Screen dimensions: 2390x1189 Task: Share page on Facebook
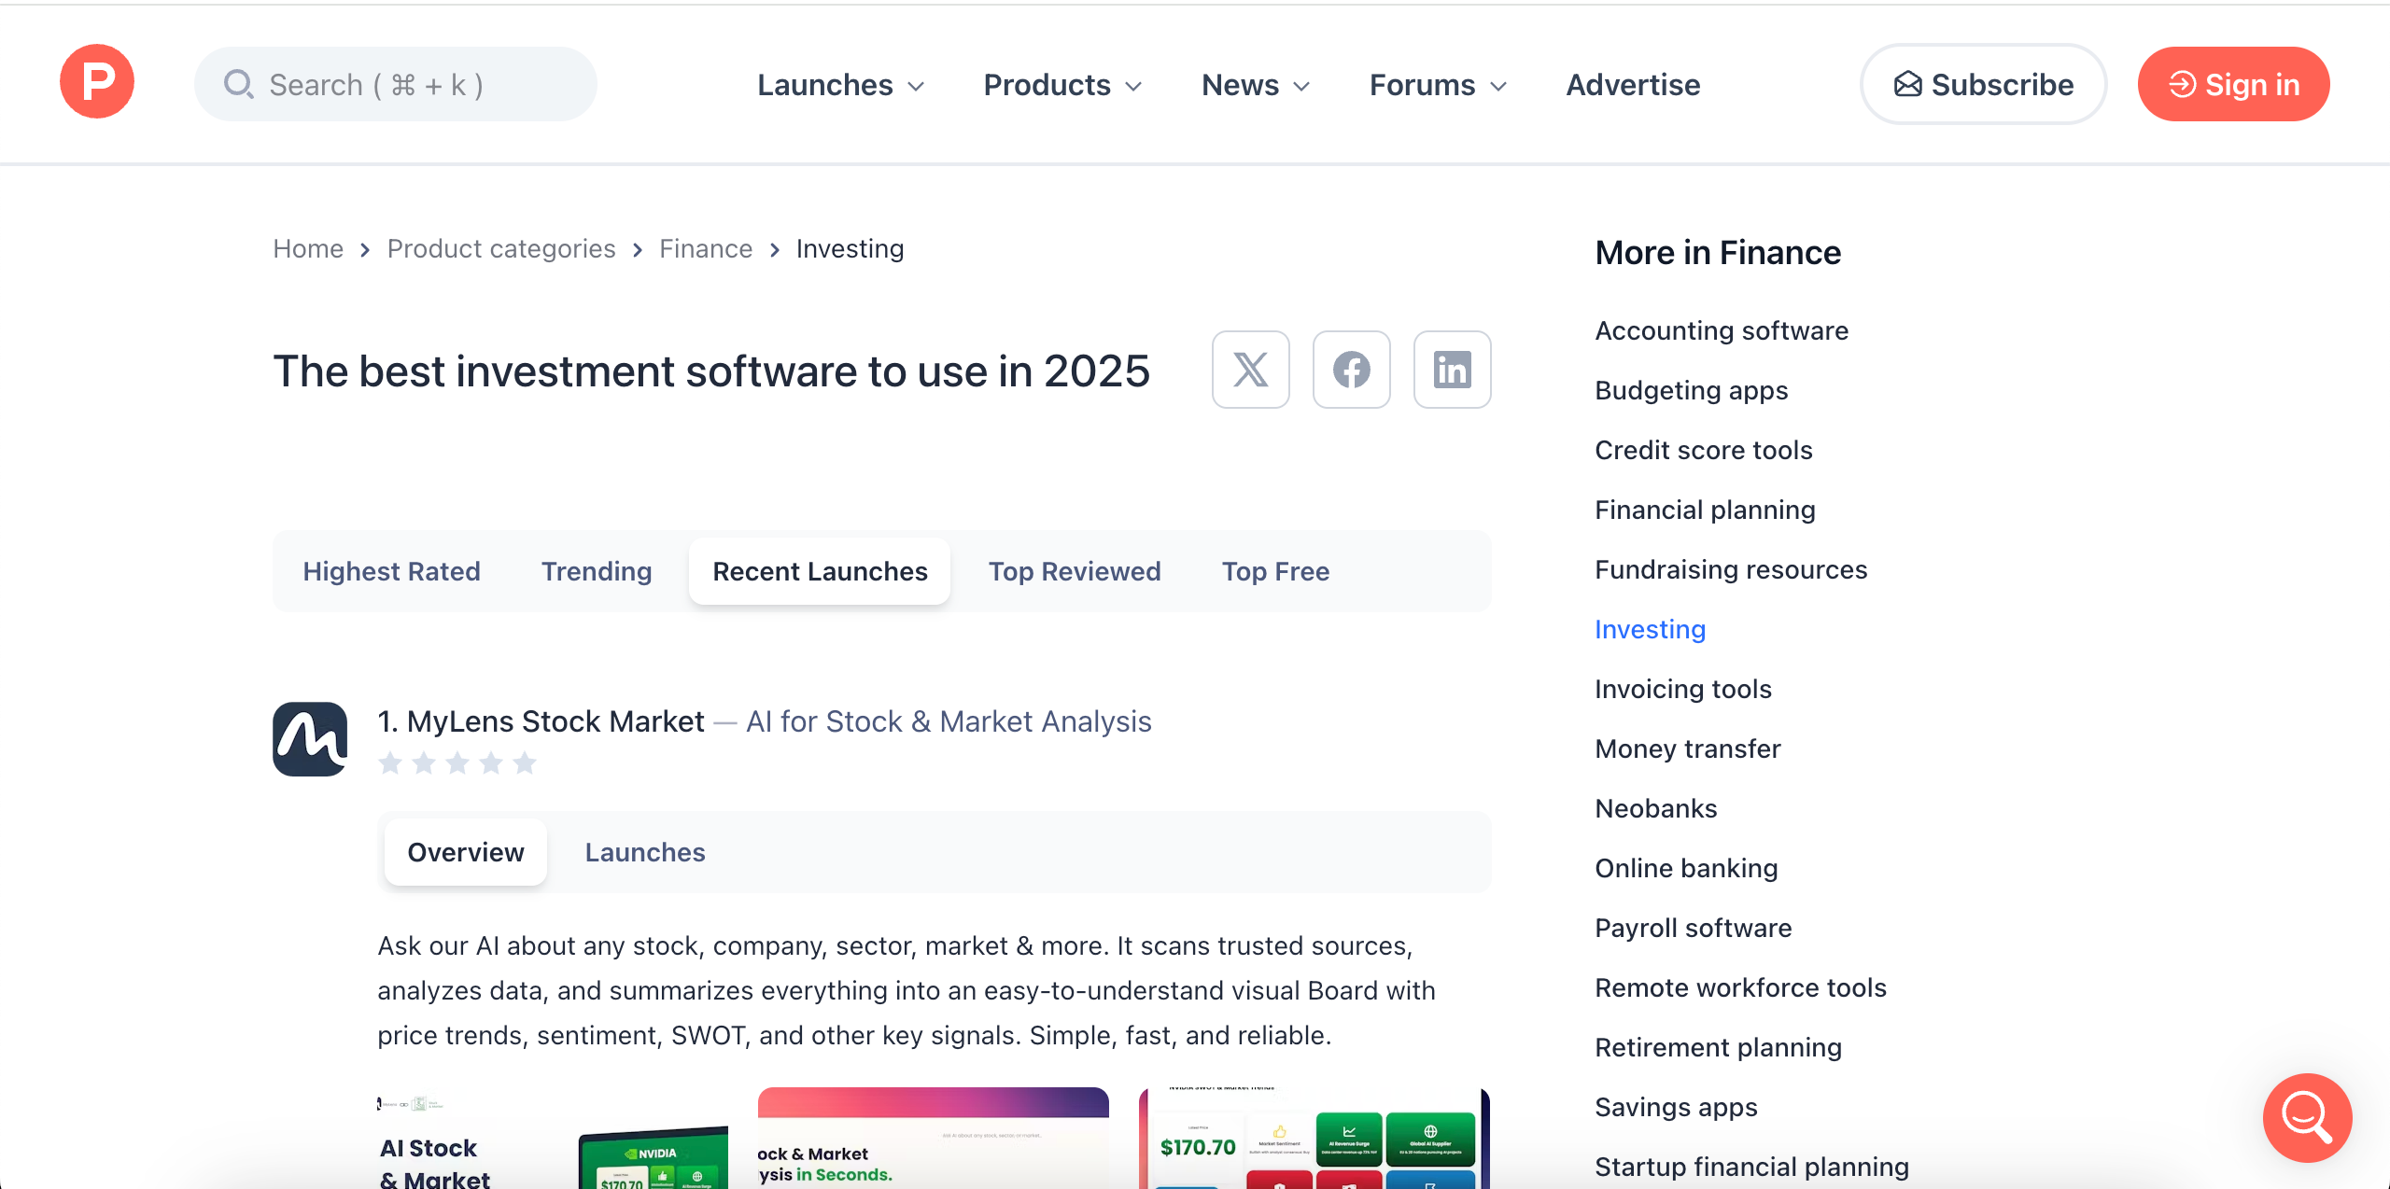click(1351, 370)
